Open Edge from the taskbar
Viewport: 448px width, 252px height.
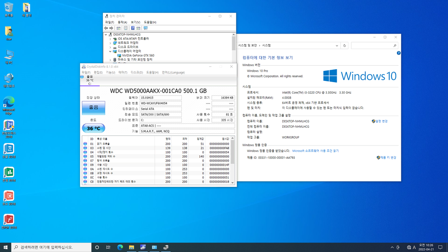(120, 247)
